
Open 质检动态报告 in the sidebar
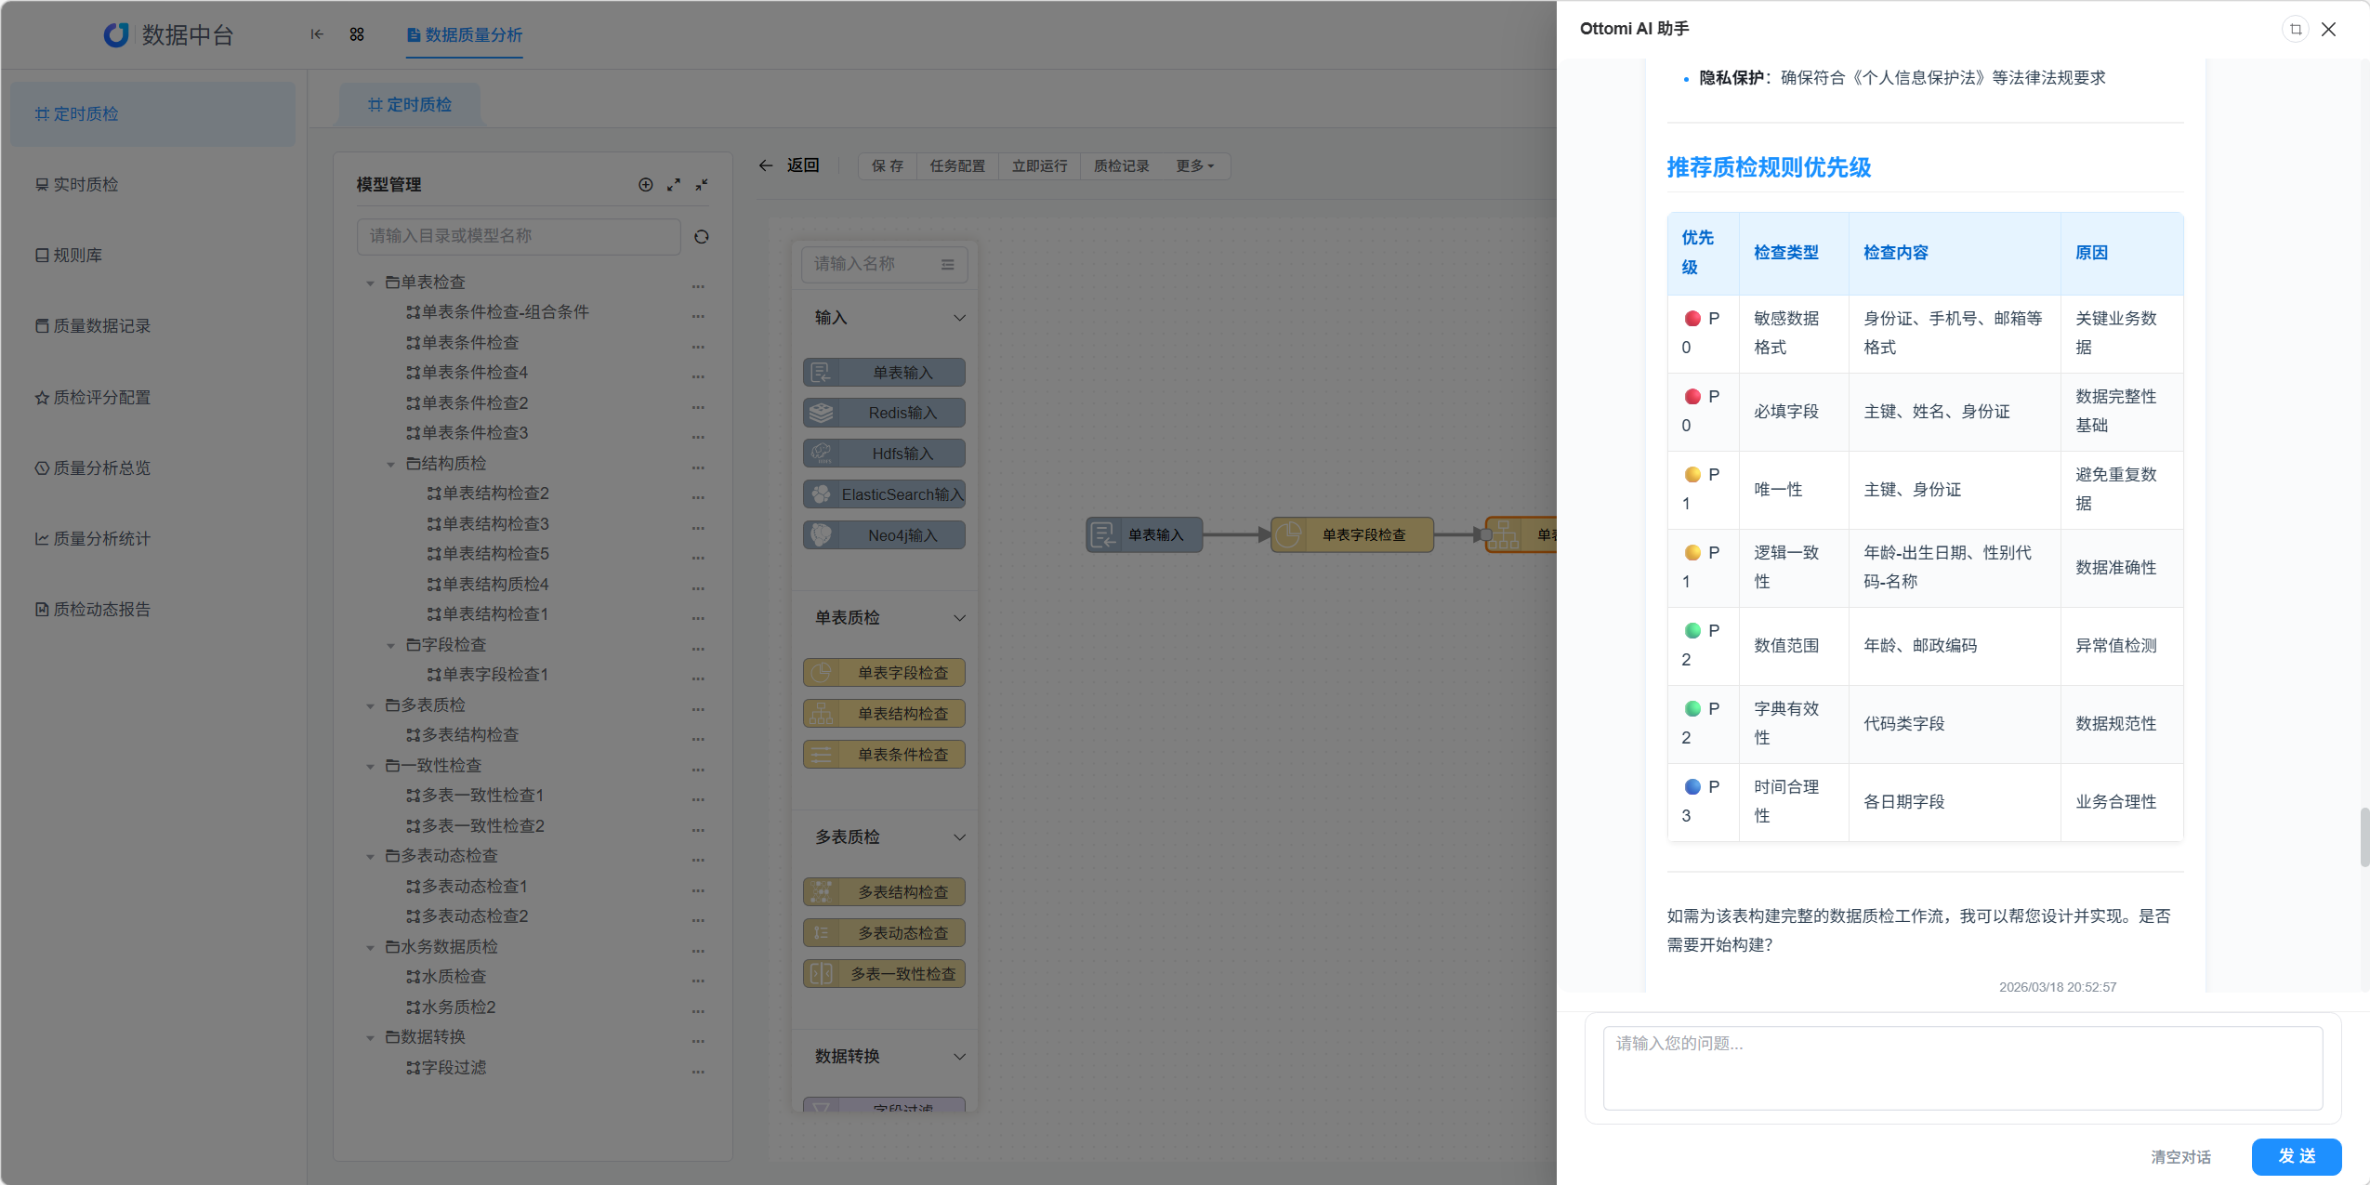102,609
